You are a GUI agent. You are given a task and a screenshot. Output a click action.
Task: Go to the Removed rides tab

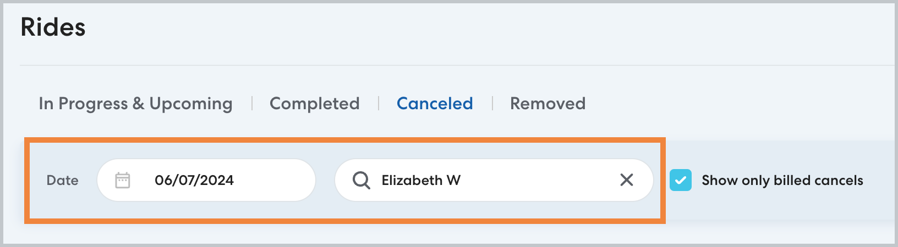[547, 103]
